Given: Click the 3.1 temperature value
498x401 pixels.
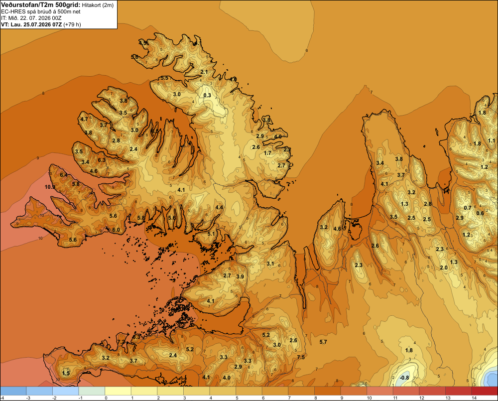Looking at the screenshot, I should click(270, 264).
